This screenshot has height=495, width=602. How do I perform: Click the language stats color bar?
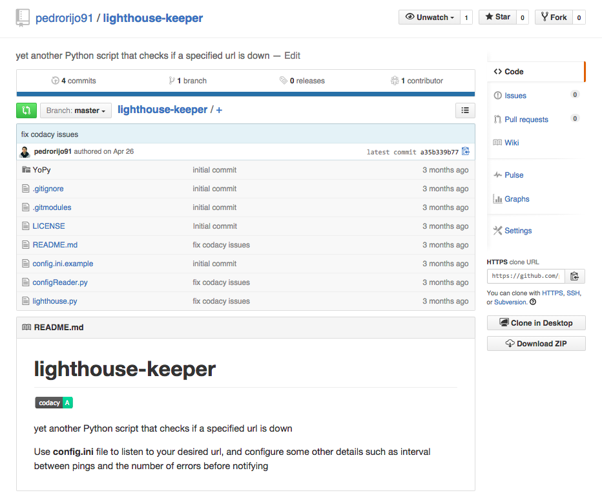245,94
